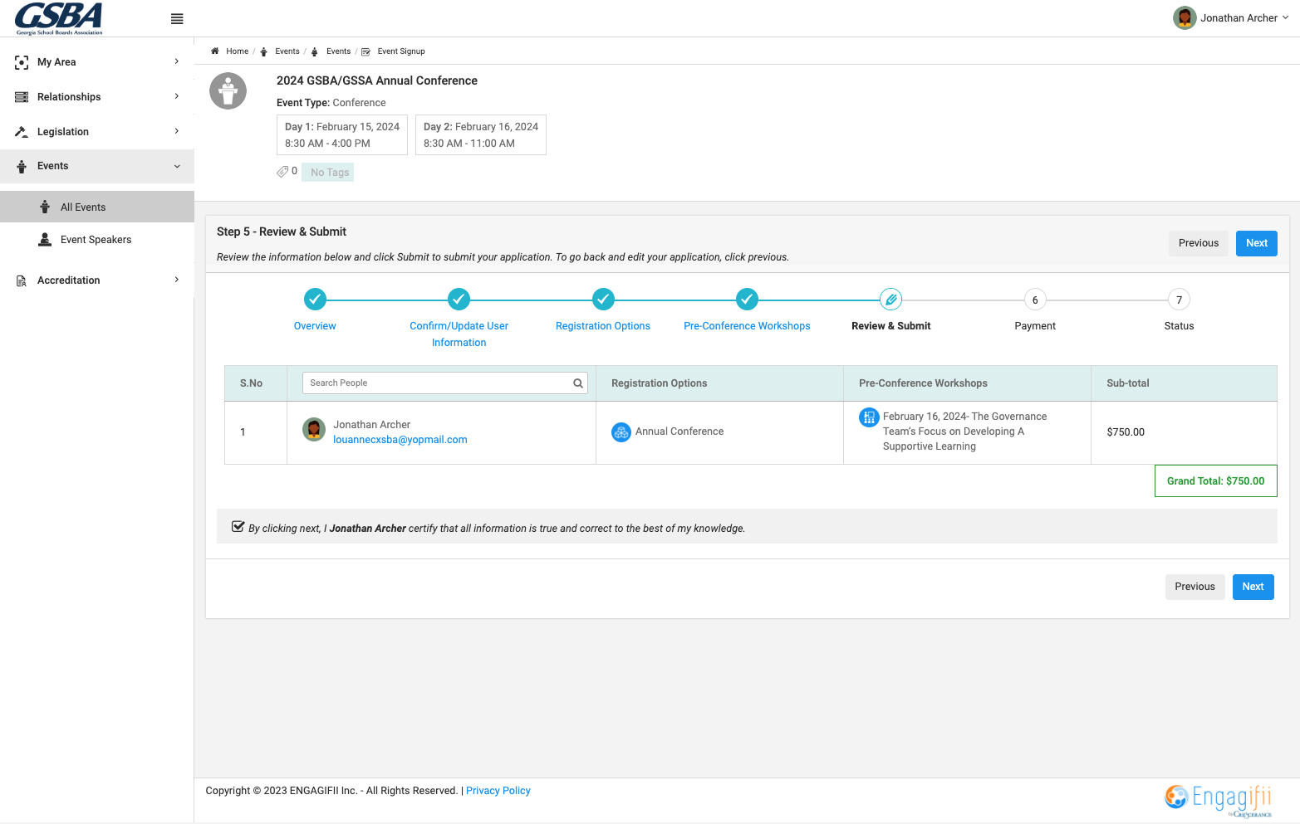Click the Review & Submit step pencil icon
Viewport: 1300px width, 824px height.
coord(890,300)
